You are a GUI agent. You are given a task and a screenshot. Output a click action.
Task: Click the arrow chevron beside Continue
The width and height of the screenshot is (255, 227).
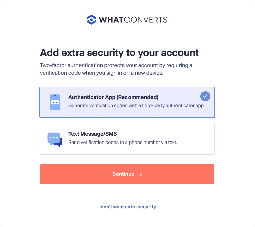point(141,174)
